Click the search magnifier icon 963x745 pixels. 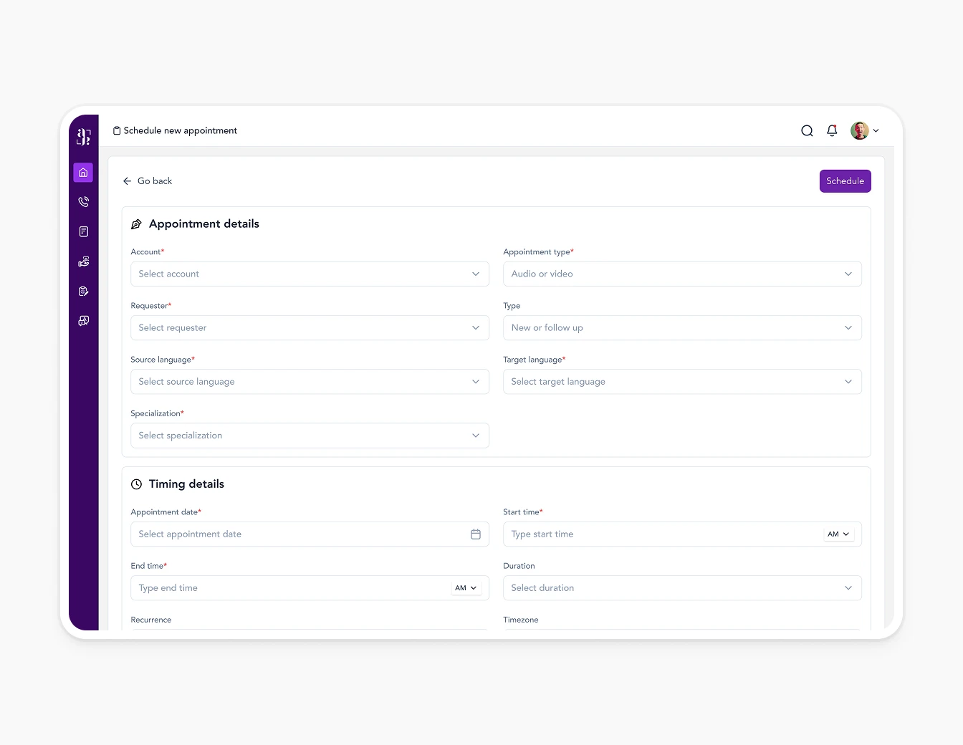tap(807, 130)
